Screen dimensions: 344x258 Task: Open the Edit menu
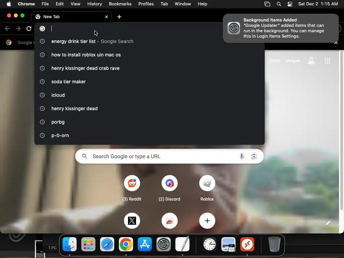60,4
